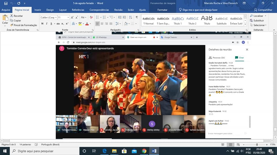The image size is (277, 155).
Task: Toggle italic (I) formatting
Action: 47,24
